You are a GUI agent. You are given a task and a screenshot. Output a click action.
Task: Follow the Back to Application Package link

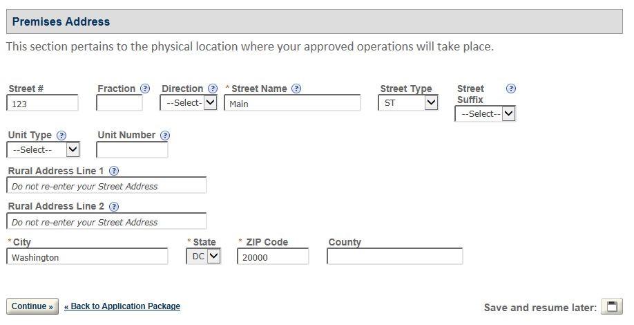(122, 306)
